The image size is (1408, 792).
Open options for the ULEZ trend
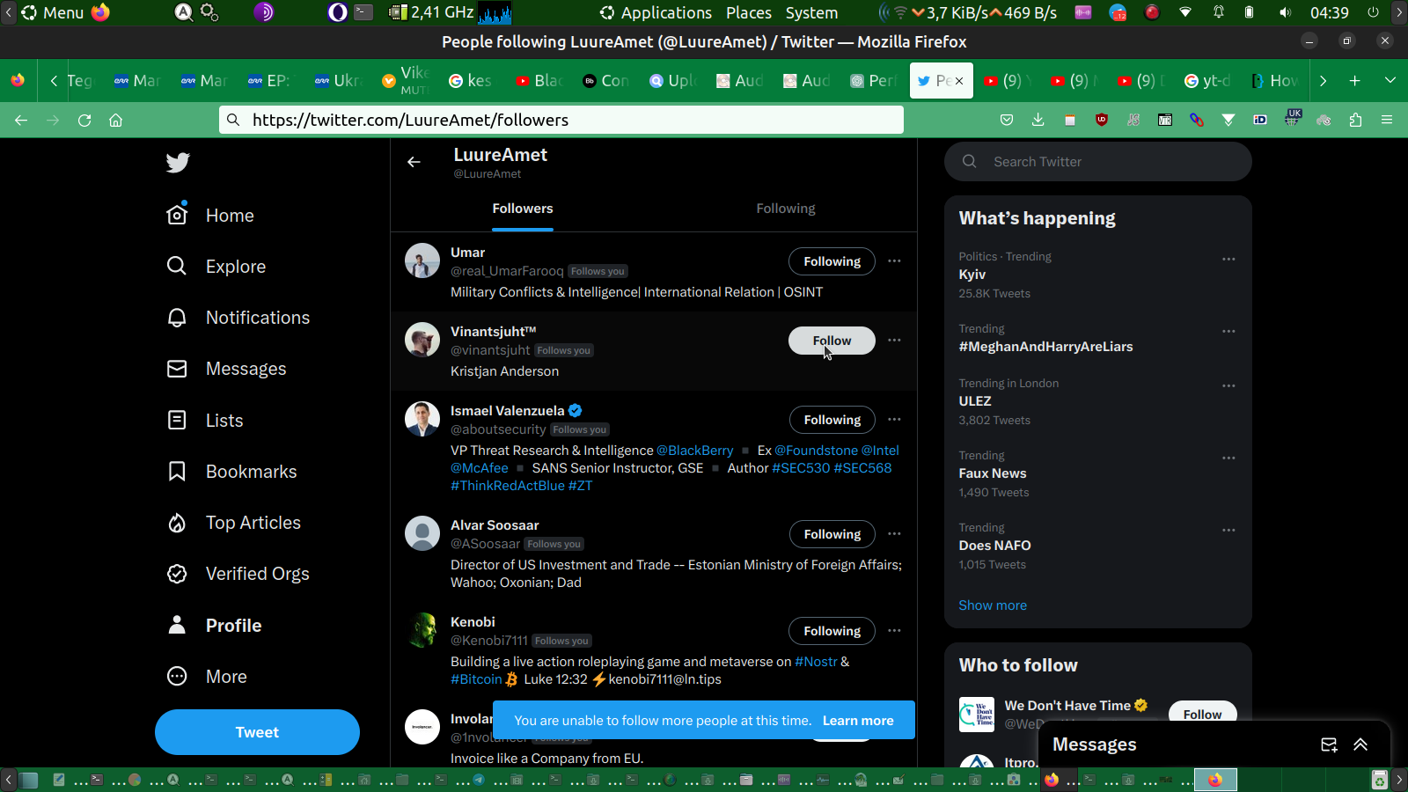pyautogui.click(x=1228, y=386)
